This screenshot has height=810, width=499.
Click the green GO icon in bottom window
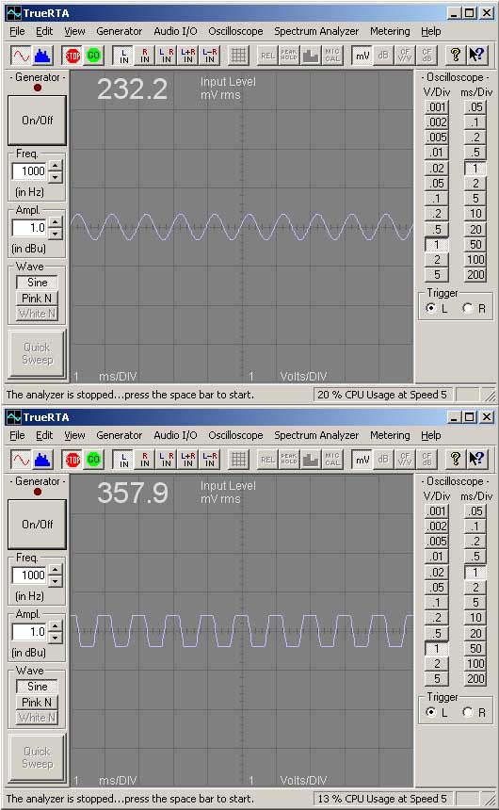tap(93, 460)
